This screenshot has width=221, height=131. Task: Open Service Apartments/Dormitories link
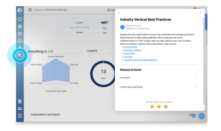click(x=141, y=60)
